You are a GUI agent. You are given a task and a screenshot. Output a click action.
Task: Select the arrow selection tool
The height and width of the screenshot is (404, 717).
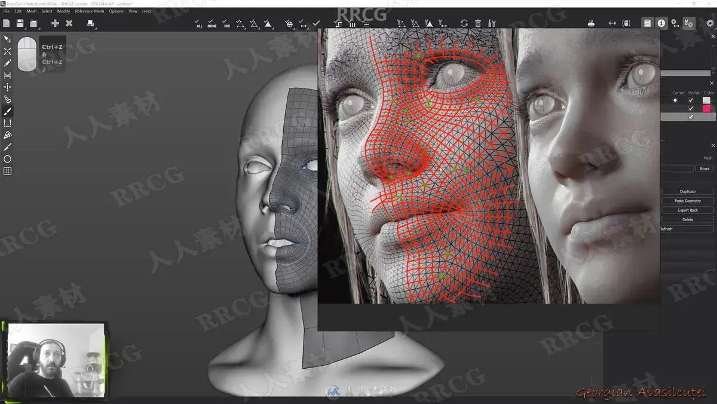(x=7, y=39)
